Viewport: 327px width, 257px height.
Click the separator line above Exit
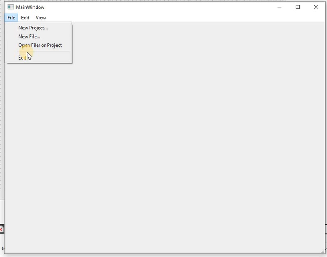click(39, 52)
